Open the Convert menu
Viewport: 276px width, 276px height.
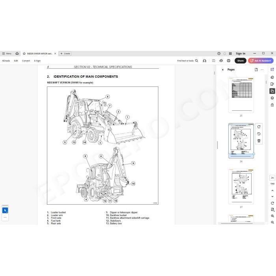click(26, 61)
